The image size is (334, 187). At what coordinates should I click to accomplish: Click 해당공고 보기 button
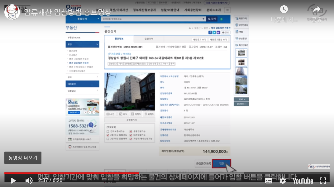pyautogui.click(x=200, y=40)
